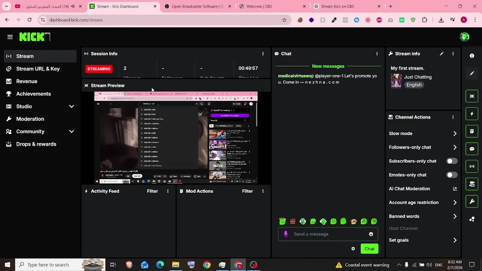482x271 pixels.
Task: Toggle Subscribers-only chat switch
Action: pos(452,161)
